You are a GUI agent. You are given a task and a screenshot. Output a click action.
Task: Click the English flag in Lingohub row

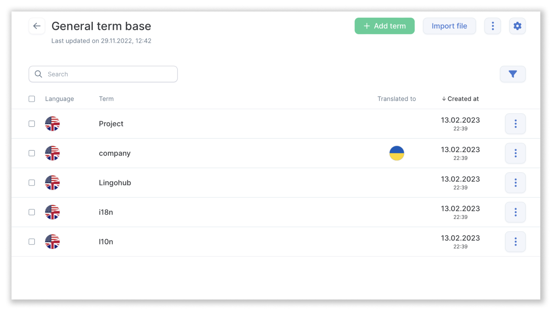(x=52, y=183)
